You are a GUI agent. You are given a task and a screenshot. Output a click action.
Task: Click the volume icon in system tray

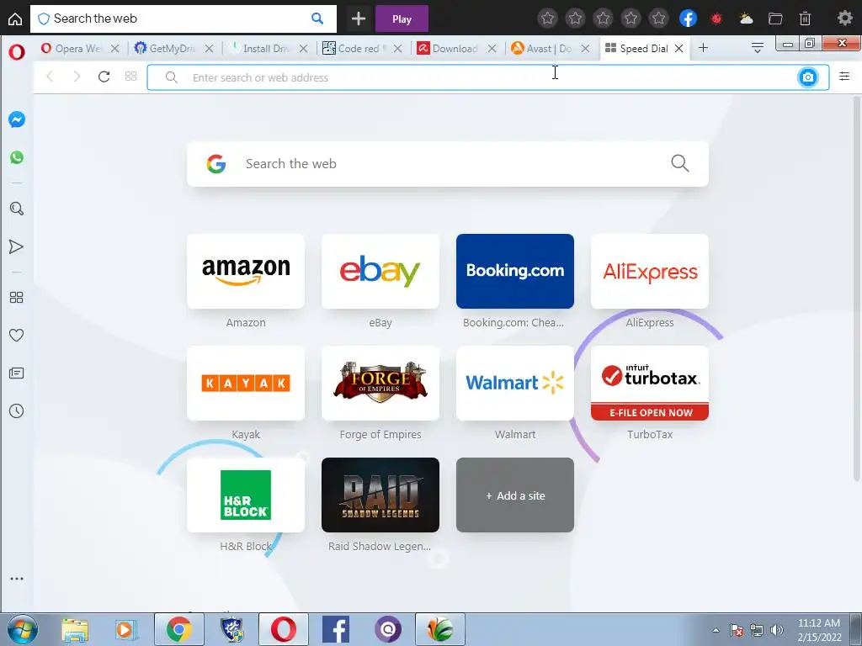click(777, 630)
